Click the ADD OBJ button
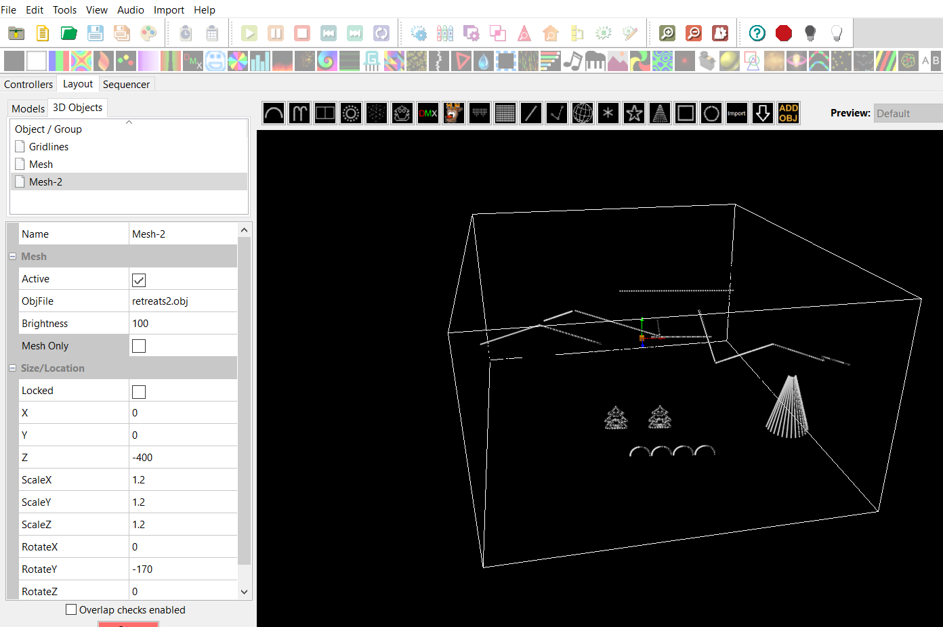 coord(789,113)
